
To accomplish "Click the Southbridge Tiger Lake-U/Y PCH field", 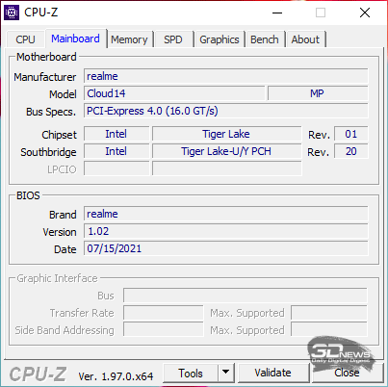I will point(226,151).
